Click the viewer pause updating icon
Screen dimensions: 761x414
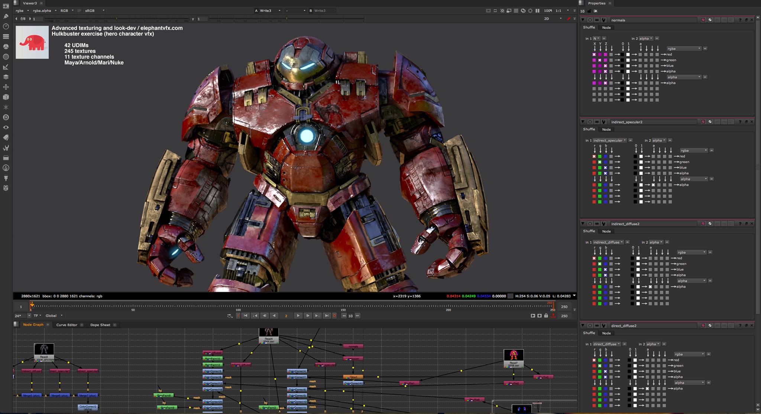click(537, 11)
